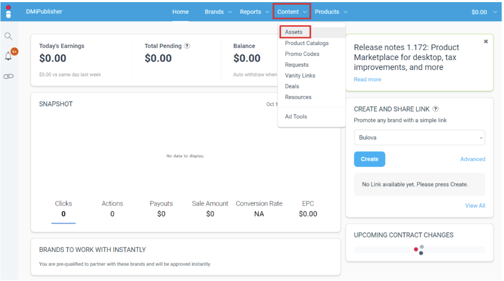Click the Advanced link

pos(472,159)
